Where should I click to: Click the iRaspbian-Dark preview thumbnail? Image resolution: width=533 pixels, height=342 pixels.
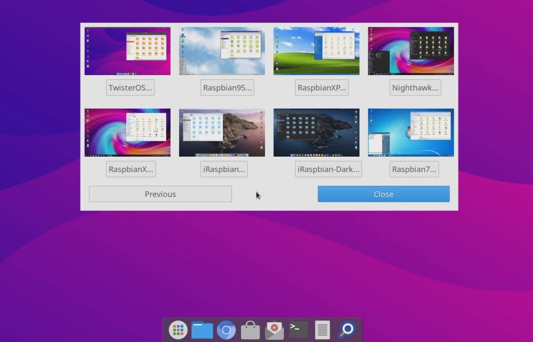coord(316,132)
